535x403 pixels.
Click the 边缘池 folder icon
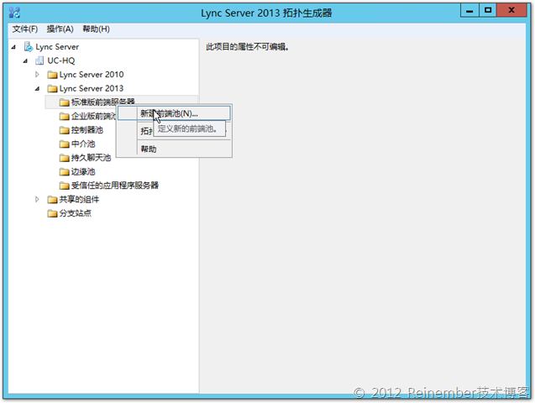[x=64, y=172]
